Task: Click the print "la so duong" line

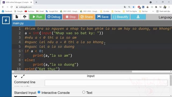Action: (56, 64)
